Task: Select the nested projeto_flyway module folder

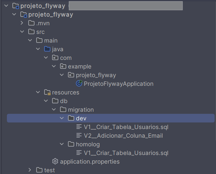Action: coord(51,15)
